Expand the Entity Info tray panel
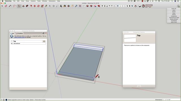Viewport: 181px width, 101px height. coord(174,9)
